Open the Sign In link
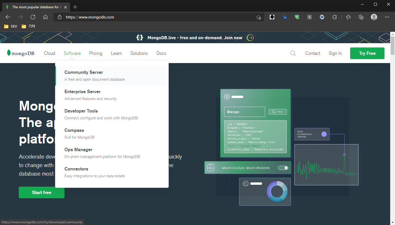The image size is (395, 225). pos(335,53)
